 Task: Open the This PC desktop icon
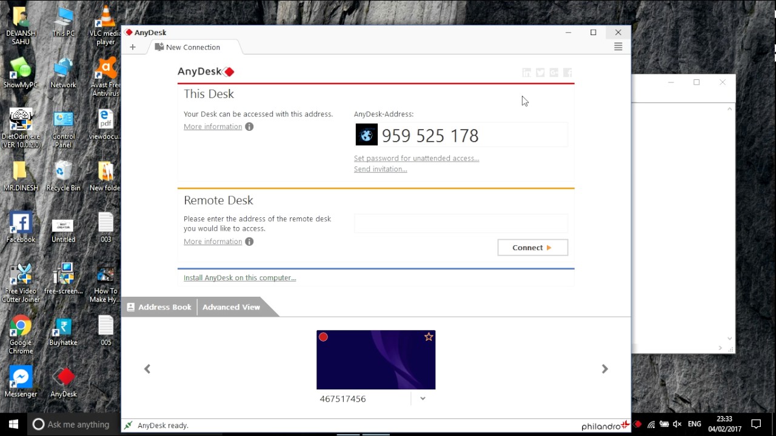click(63, 22)
